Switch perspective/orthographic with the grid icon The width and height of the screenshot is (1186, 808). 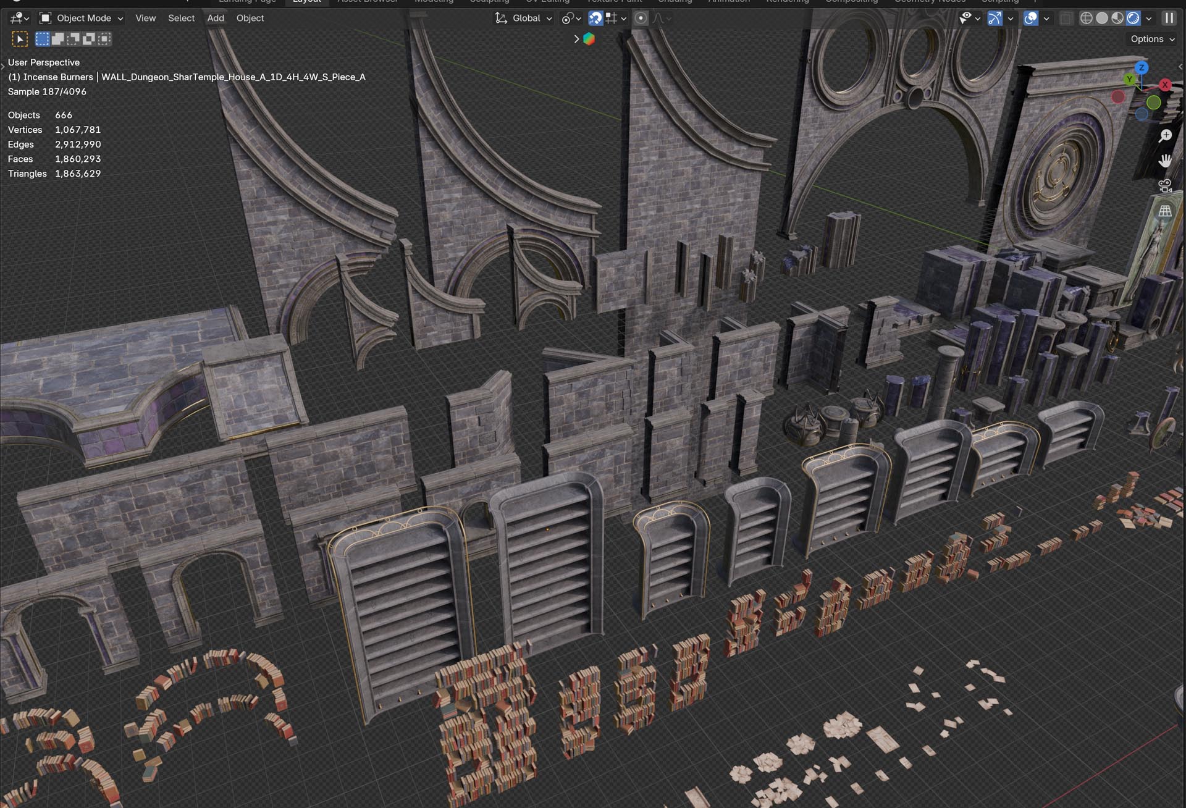(x=1165, y=211)
